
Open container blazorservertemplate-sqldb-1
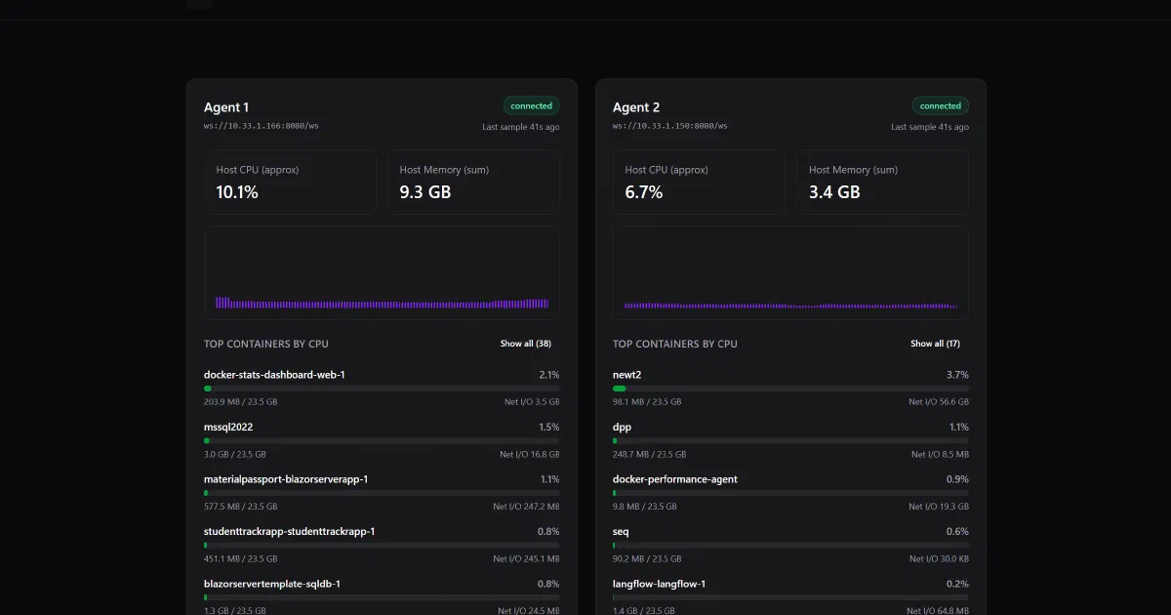[x=272, y=584]
